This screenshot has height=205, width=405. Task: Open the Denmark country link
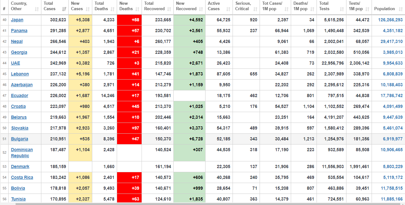click(x=20, y=166)
